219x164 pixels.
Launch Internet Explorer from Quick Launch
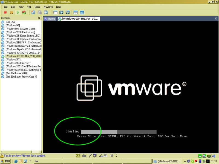pos(16,161)
